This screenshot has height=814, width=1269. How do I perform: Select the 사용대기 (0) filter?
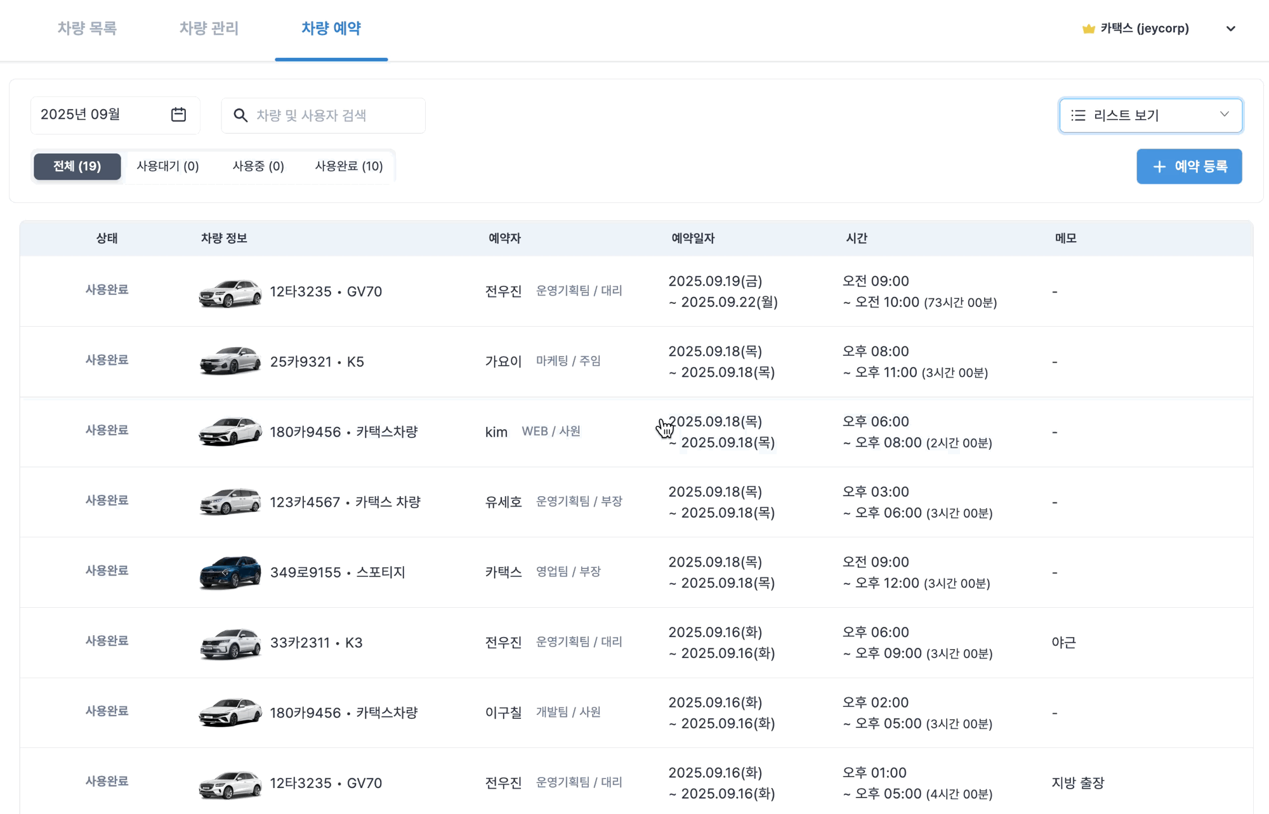(168, 166)
